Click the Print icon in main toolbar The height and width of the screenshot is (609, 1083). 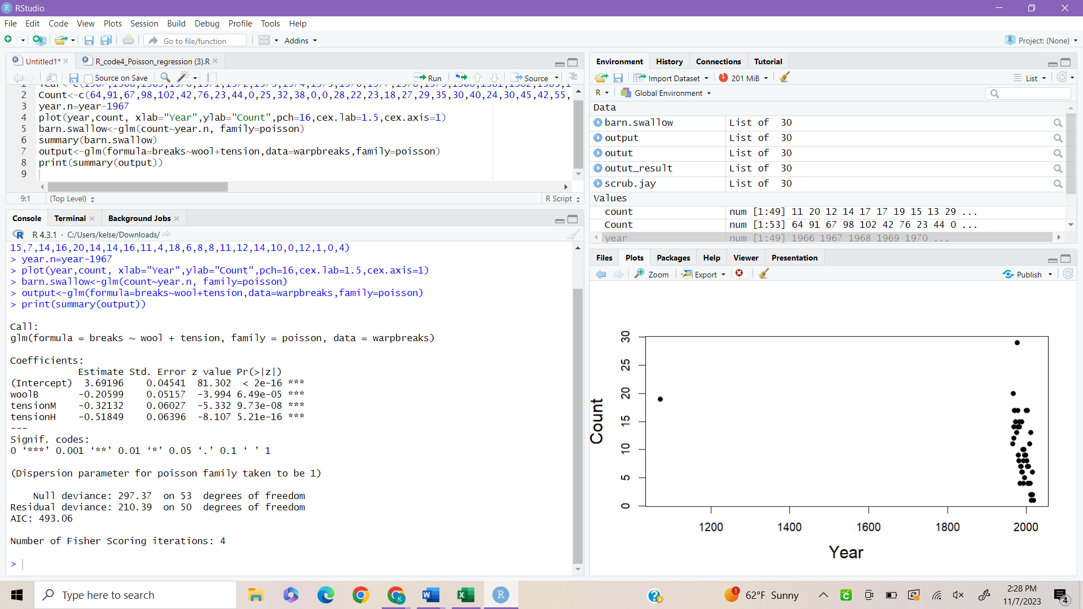click(x=128, y=40)
